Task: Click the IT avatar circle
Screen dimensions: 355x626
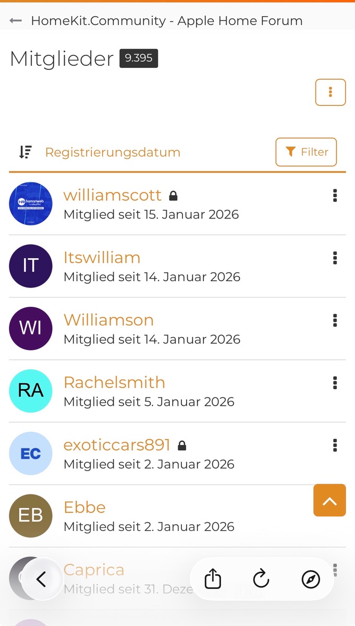Action: pos(31,266)
